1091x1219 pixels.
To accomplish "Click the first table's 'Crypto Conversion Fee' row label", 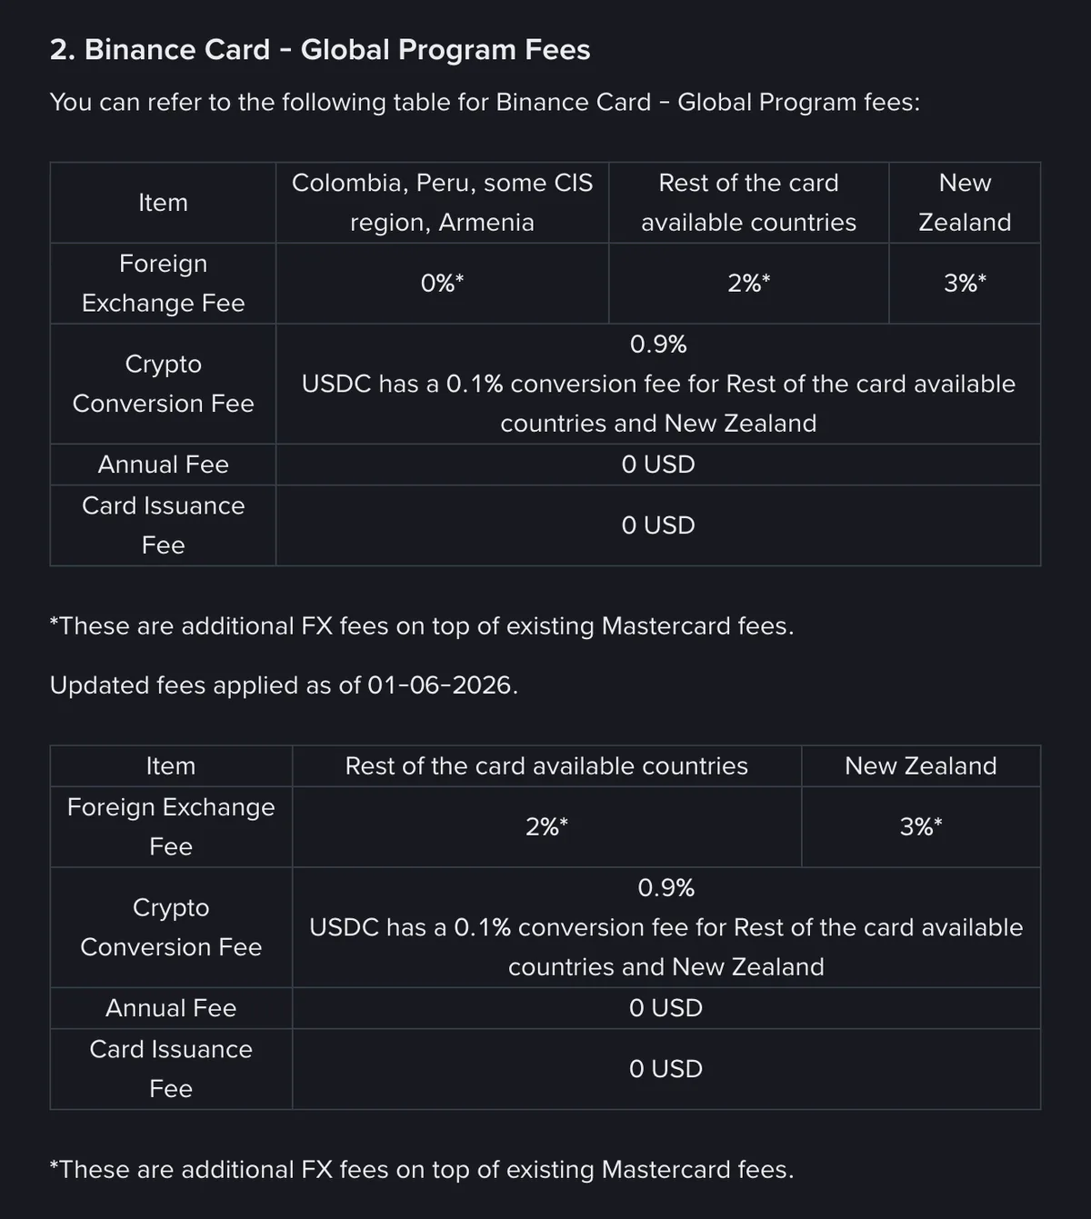I will [x=163, y=384].
